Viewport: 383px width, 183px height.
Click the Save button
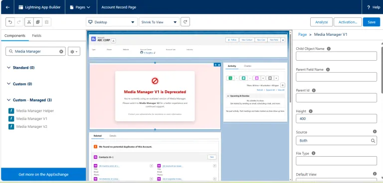[x=372, y=22]
